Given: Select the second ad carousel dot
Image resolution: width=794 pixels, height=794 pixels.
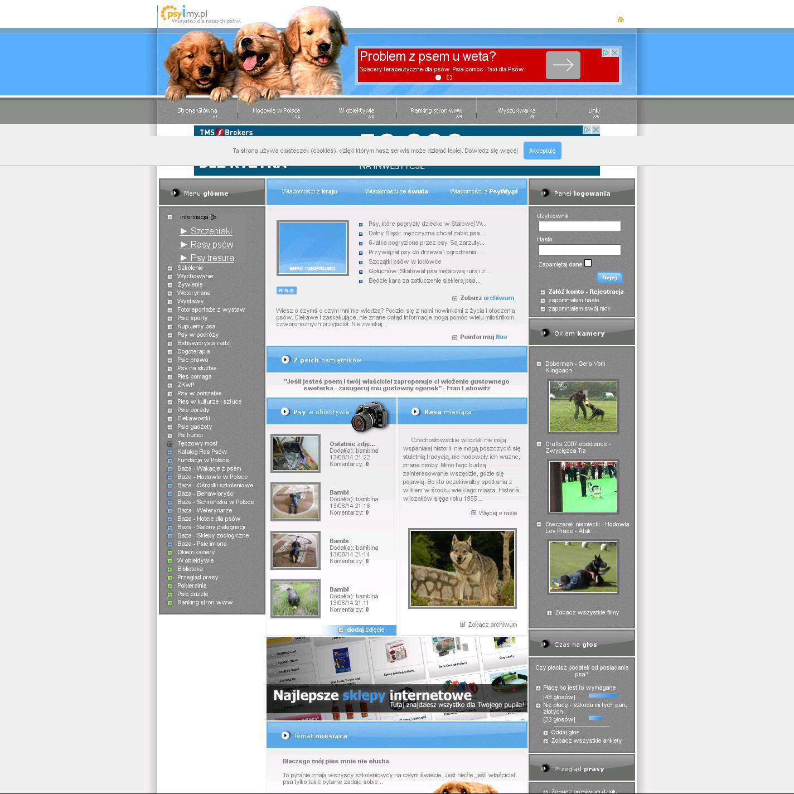Looking at the screenshot, I should click(449, 78).
